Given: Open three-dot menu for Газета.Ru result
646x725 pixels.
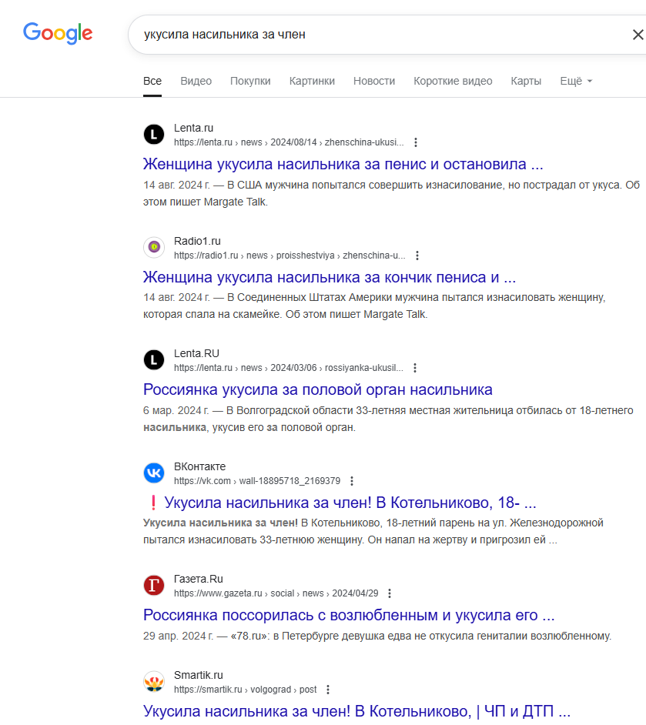Looking at the screenshot, I should coord(390,593).
